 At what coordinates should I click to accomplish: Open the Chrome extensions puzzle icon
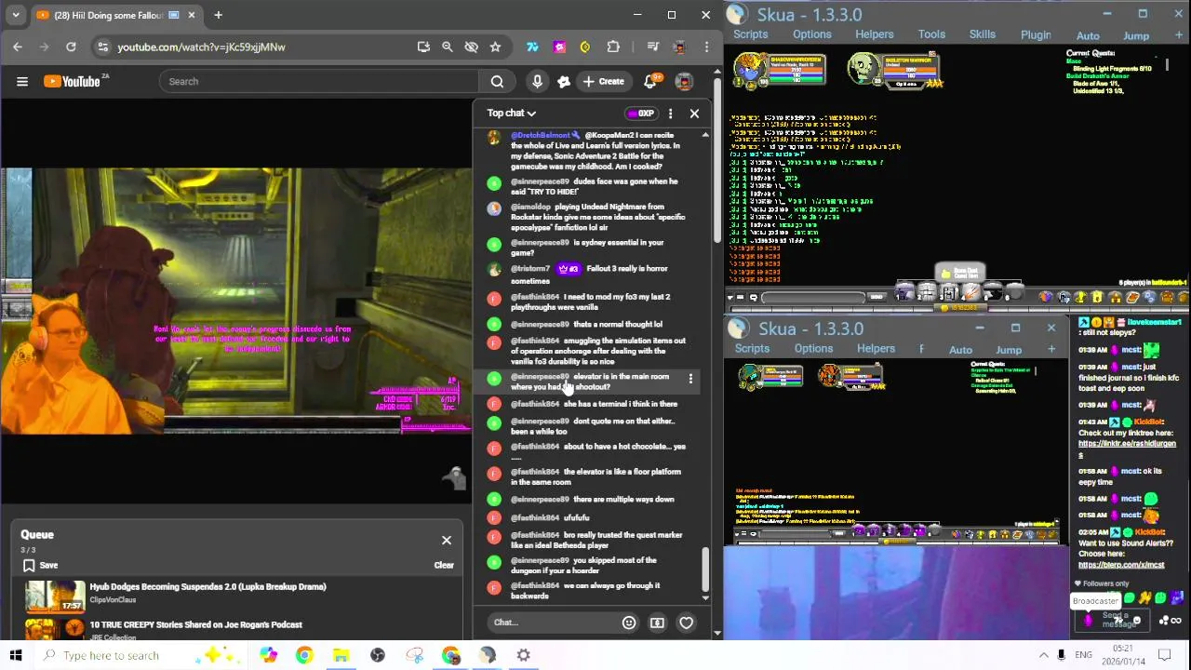(613, 47)
